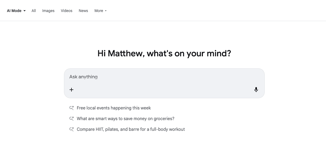Click the sparkle search icon beside the groceries suggestion

tap(71, 119)
